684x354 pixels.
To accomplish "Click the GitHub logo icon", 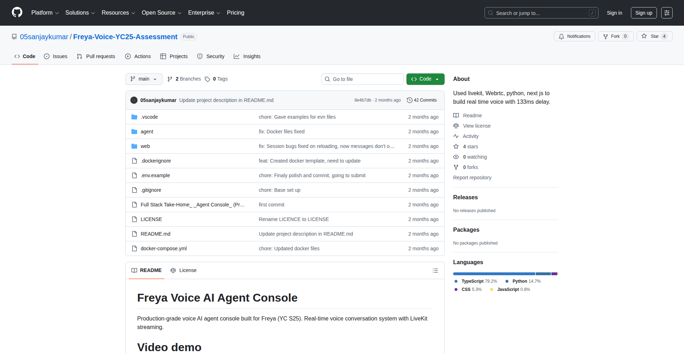I will point(17,12).
